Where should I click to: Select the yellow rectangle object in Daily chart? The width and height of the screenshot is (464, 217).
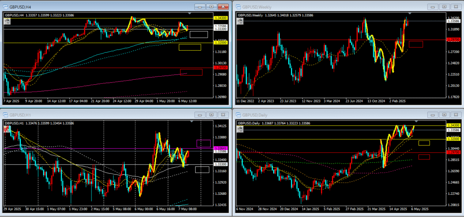[x=424, y=143]
